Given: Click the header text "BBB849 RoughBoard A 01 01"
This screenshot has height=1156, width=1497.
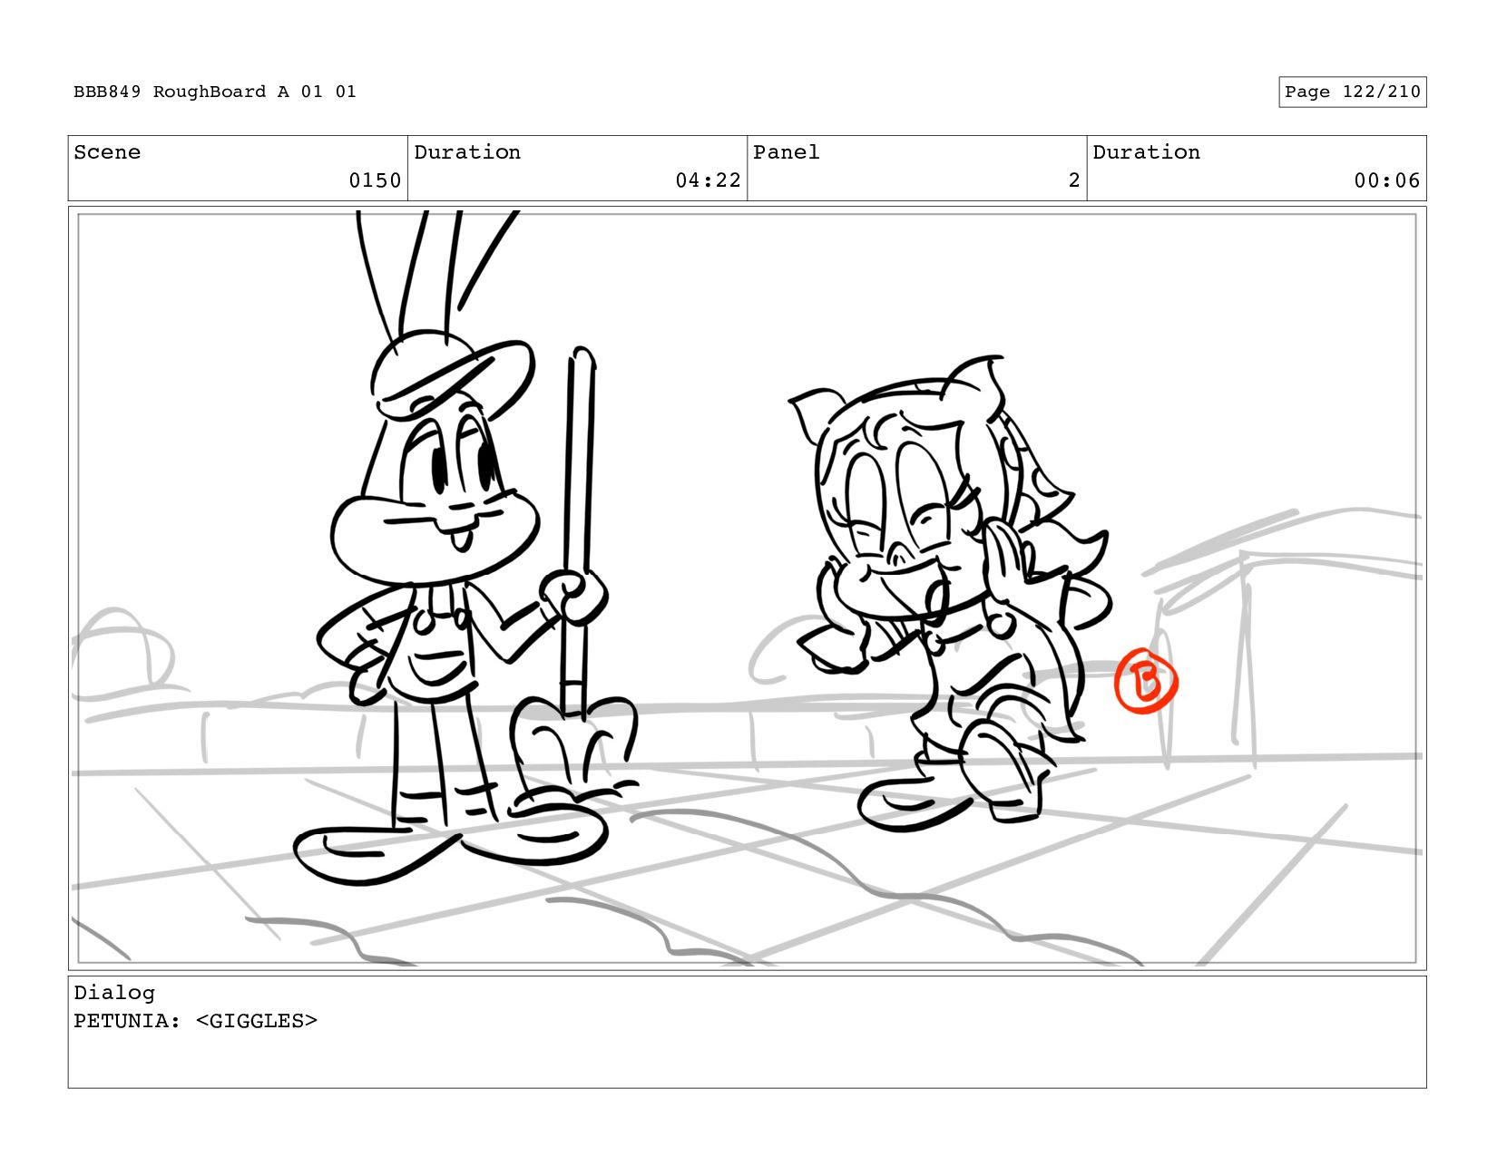Looking at the screenshot, I should point(215,92).
